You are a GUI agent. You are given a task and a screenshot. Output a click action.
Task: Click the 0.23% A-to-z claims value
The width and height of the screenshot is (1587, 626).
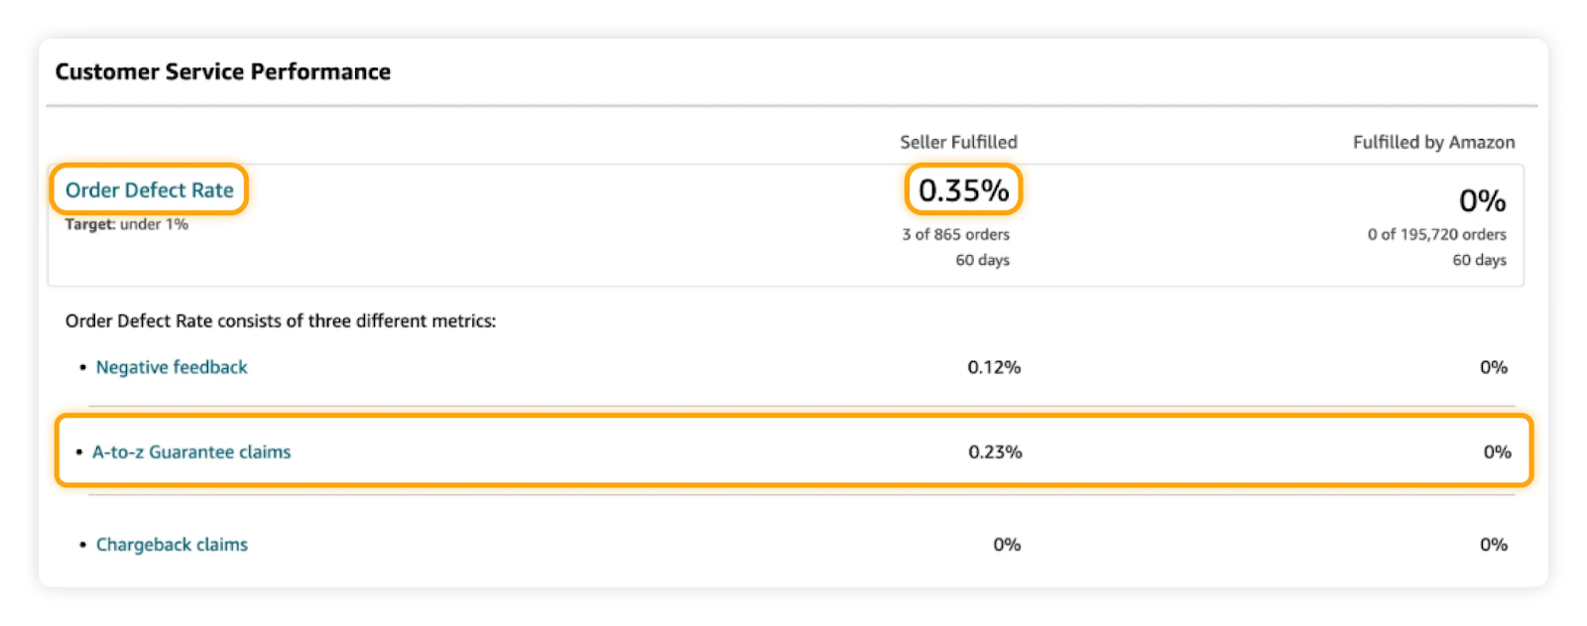(995, 452)
